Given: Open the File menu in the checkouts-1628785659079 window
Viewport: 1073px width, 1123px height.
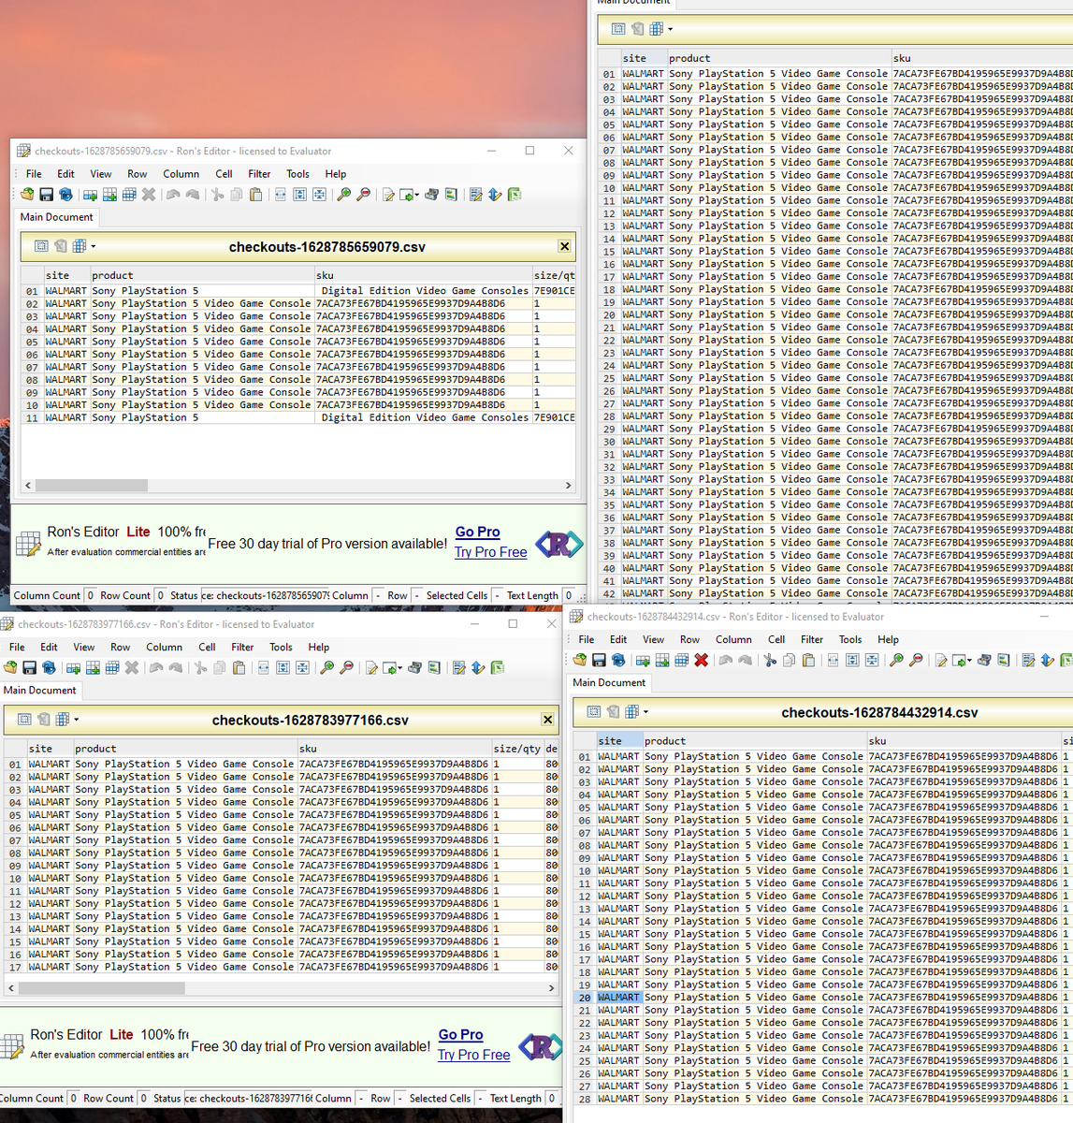Looking at the screenshot, I should point(34,174).
